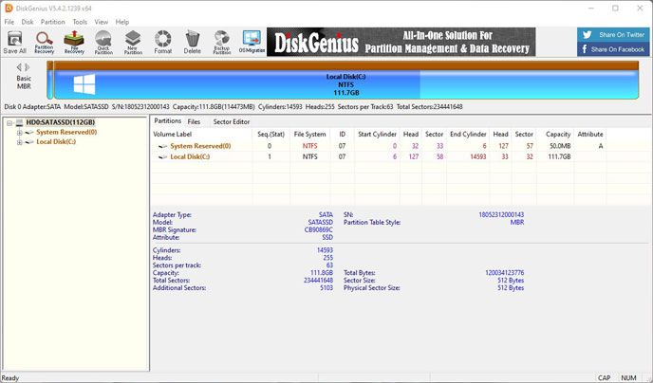Viewport: 653px width, 383px height.
Task: Start the OS Migration tool
Action: [251, 42]
